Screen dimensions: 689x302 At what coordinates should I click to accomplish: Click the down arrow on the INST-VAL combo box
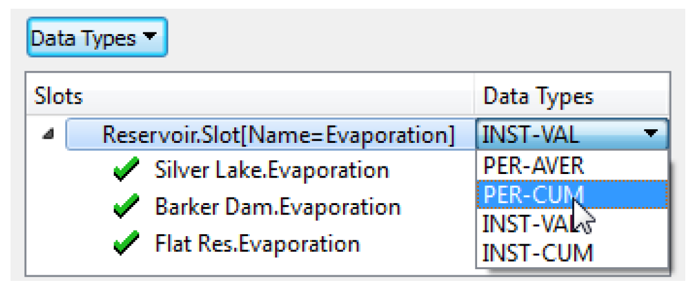pyautogui.click(x=650, y=133)
